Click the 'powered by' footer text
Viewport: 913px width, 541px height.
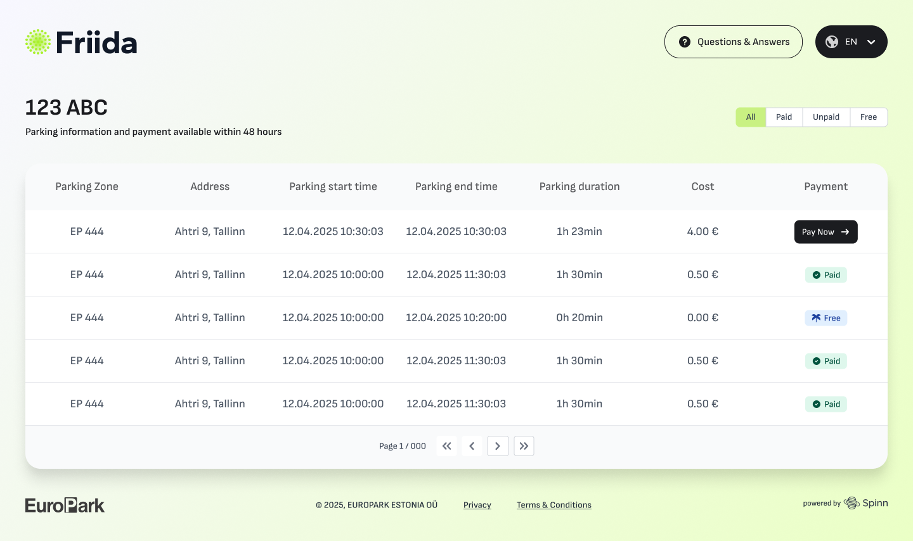coord(822,504)
